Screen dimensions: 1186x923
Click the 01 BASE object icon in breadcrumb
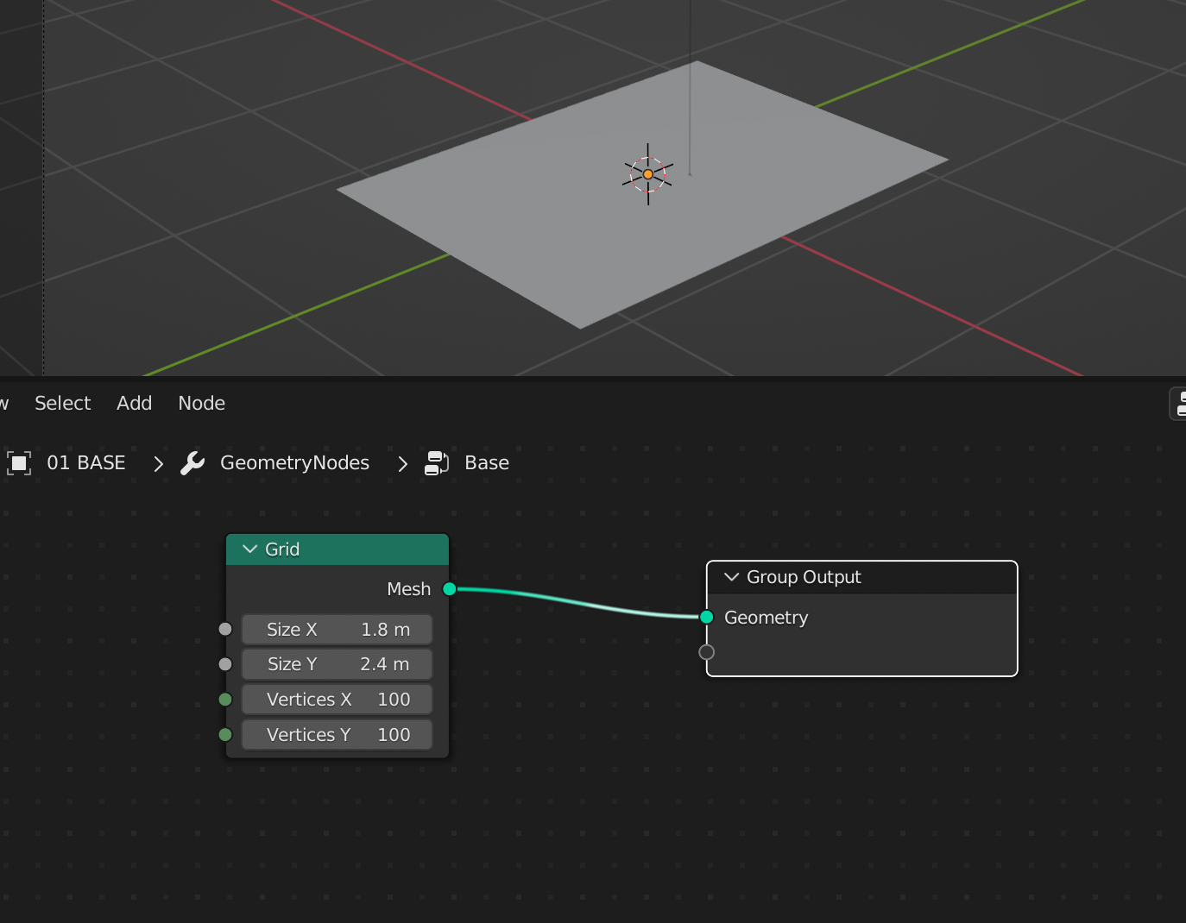click(19, 463)
